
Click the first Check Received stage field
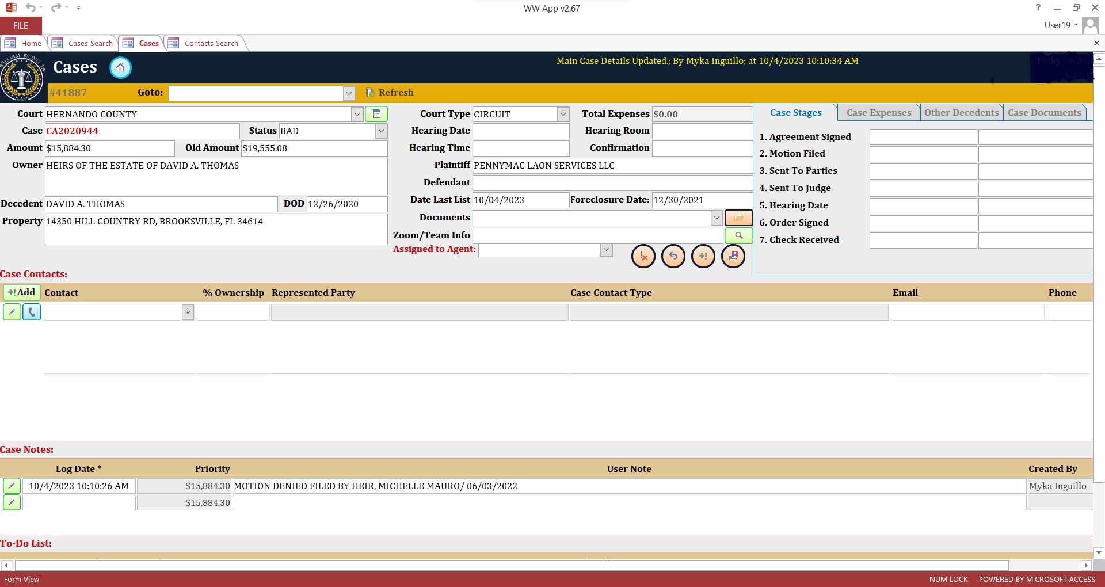tap(923, 241)
